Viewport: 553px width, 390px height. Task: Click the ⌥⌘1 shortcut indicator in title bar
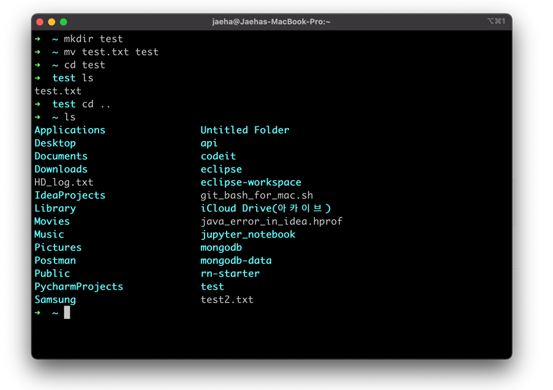click(x=496, y=21)
